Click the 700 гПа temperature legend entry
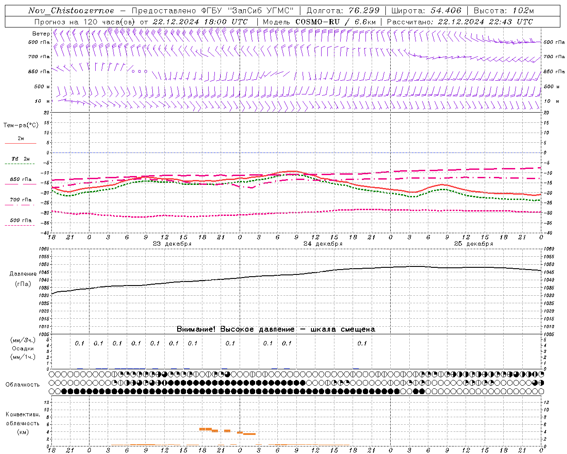The height and width of the screenshot is (454, 567). [x=20, y=200]
